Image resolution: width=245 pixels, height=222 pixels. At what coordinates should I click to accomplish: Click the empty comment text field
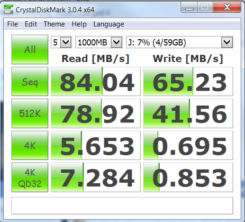tap(122, 205)
